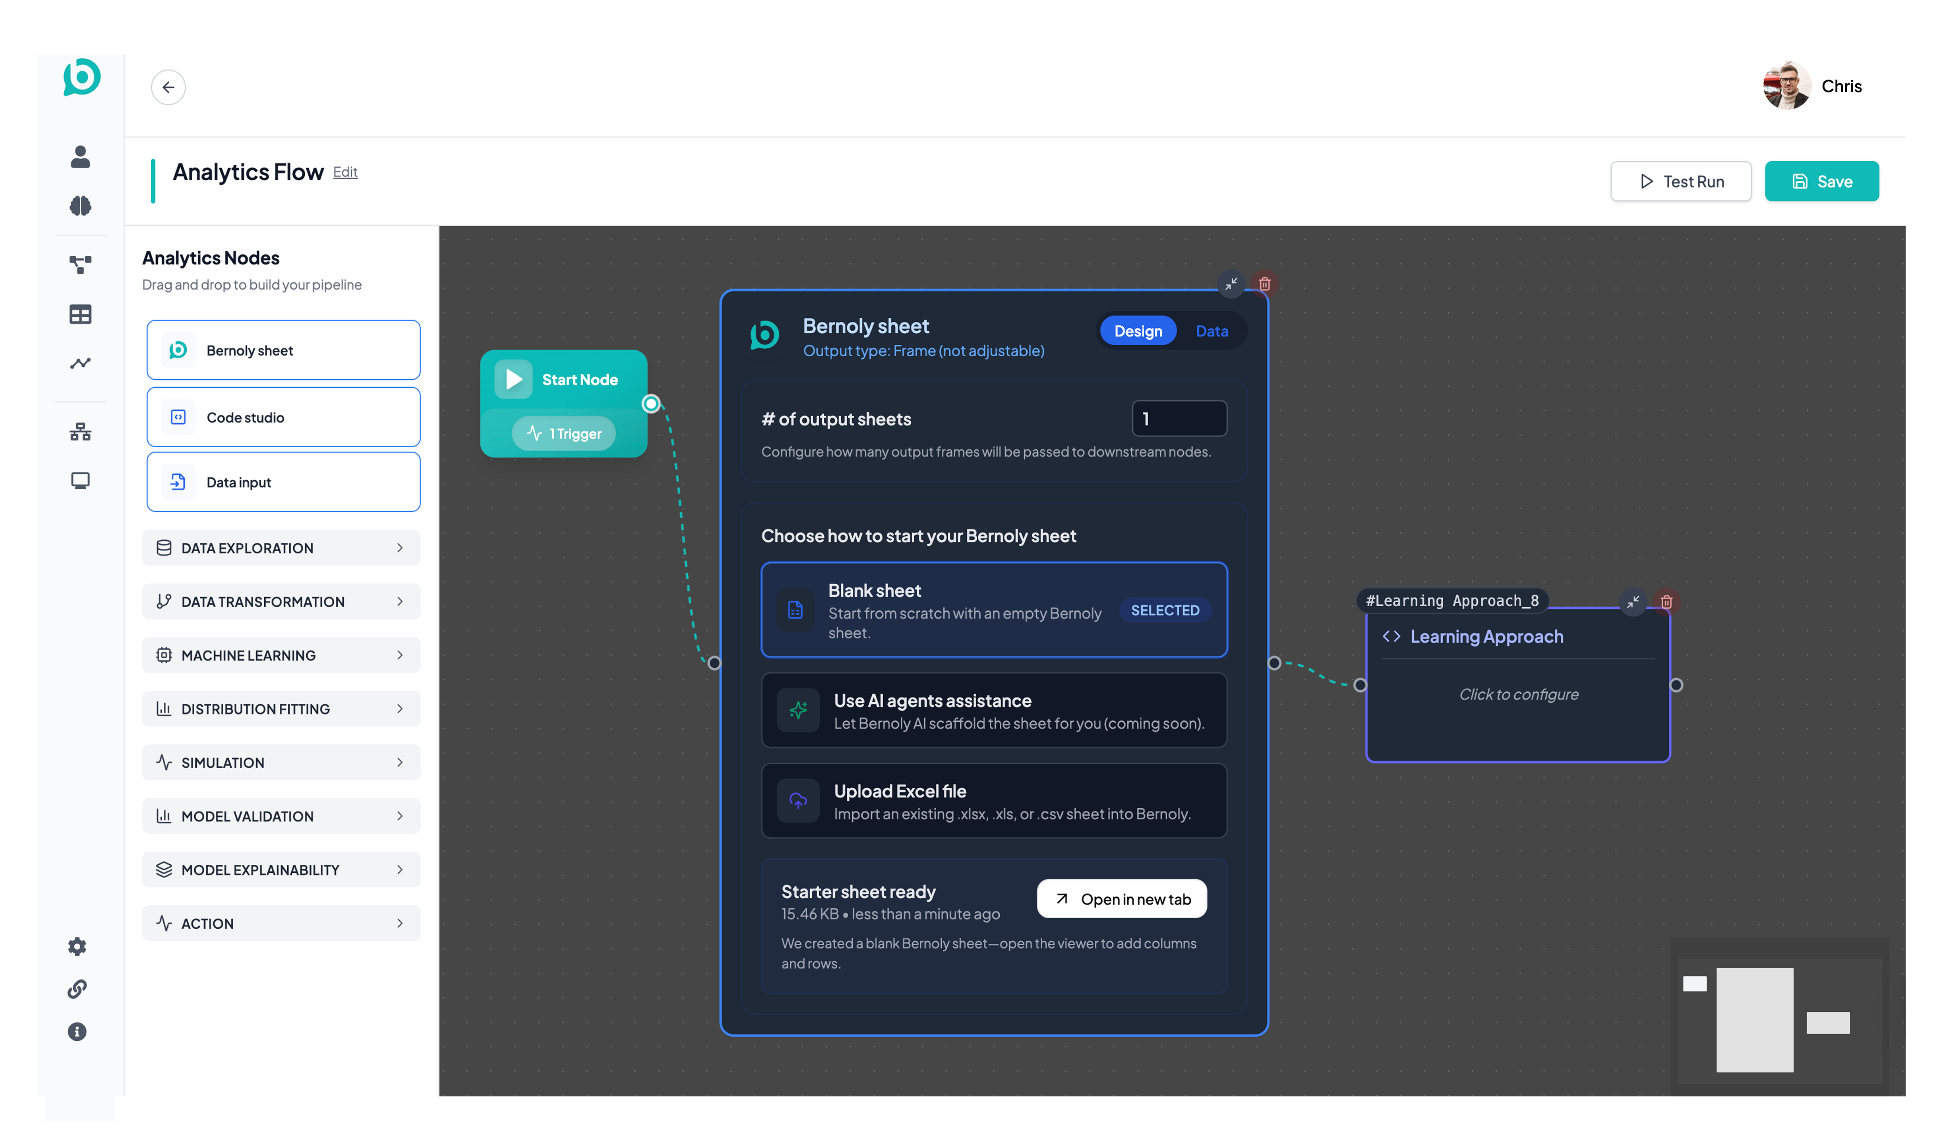The image size is (1943, 1136).
Task: Open the user profile sidebar icon
Action: [80, 156]
